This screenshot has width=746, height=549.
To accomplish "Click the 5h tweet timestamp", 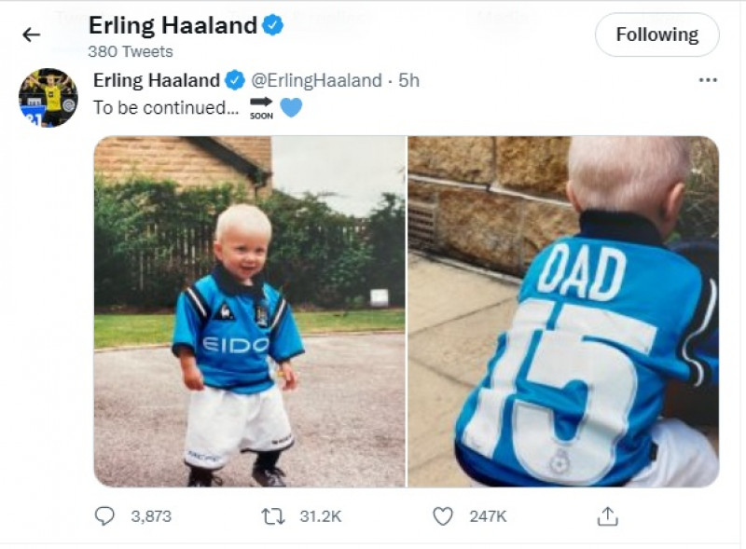I will (x=408, y=81).
